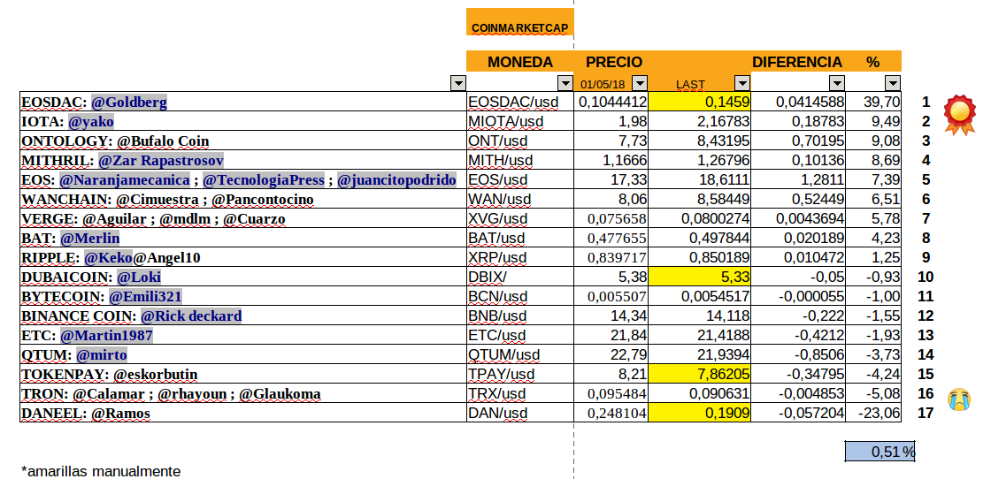Open the filter dropdown for the names column
The width and height of the screenshot is (991, 479).
[x=457, y=84]
